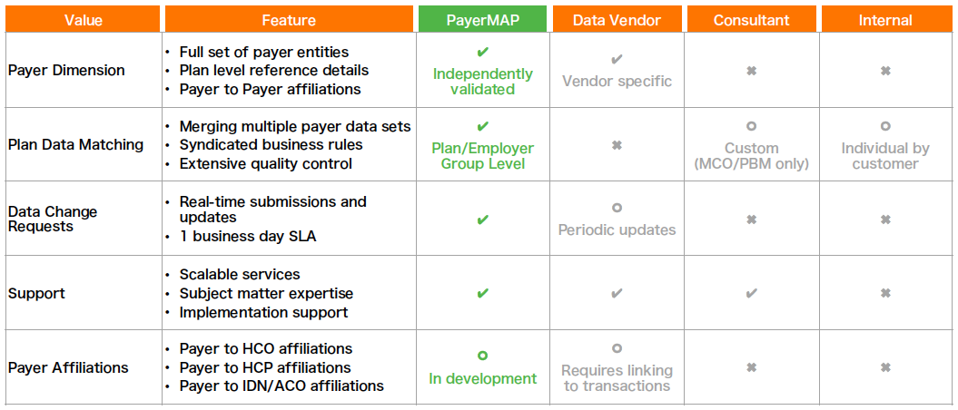This screenshot has height=410, width=958.
Task: Click the X mark in Internal Support cell
Action: [x=885, y=294]
